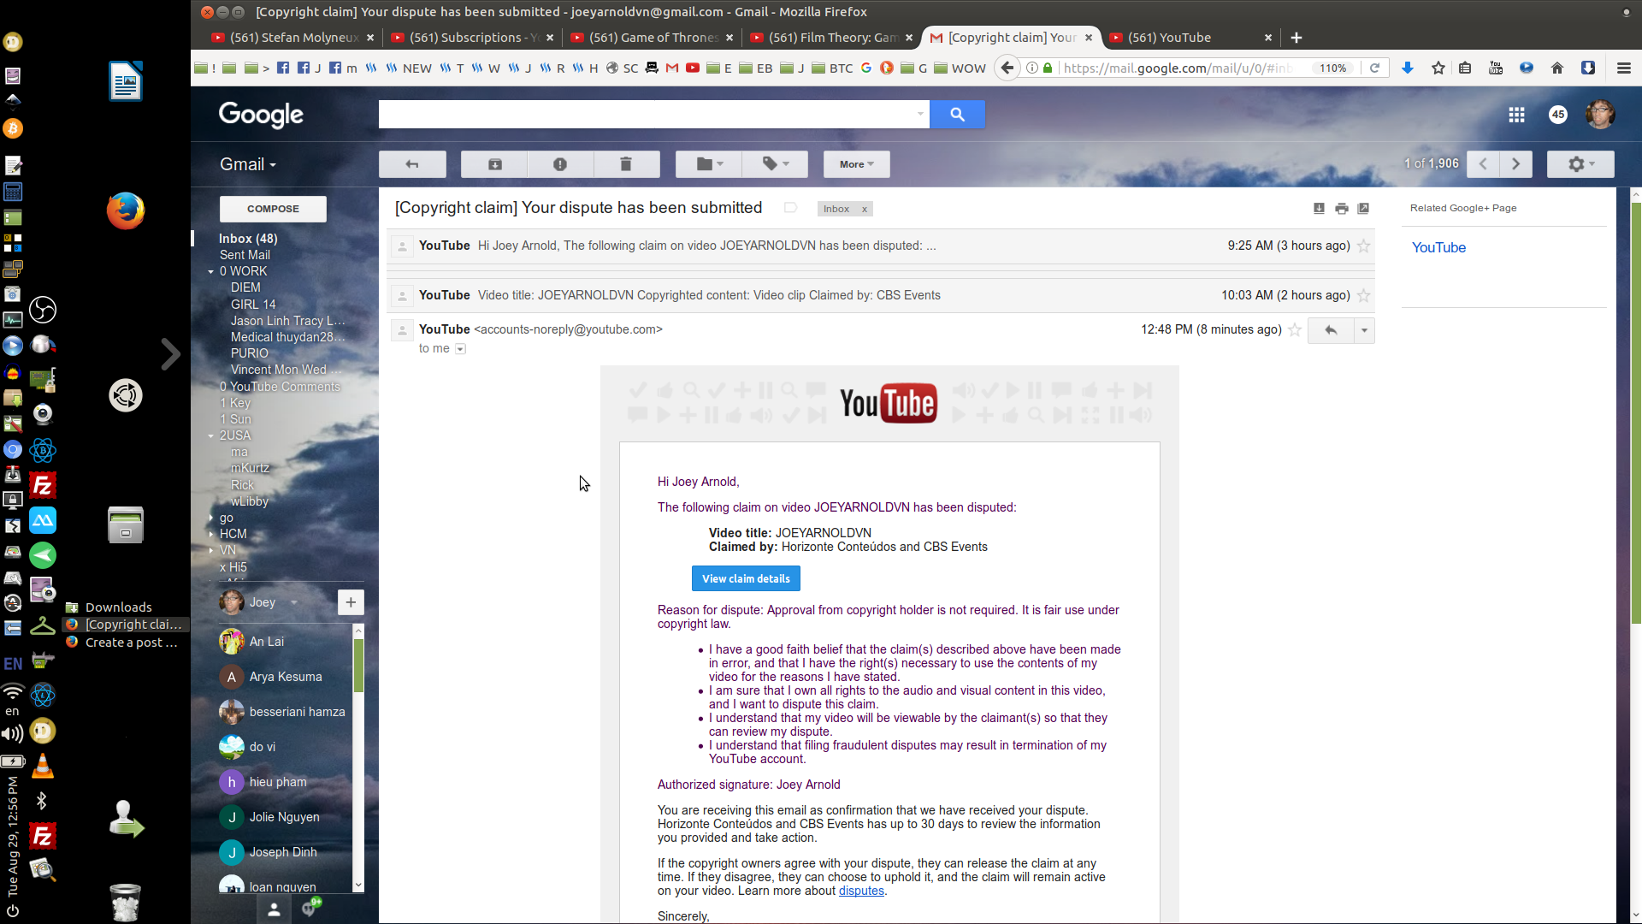The image size is (1642, 924).
Task: Report spam using the exclamation icon
Action: click(560, 164)
